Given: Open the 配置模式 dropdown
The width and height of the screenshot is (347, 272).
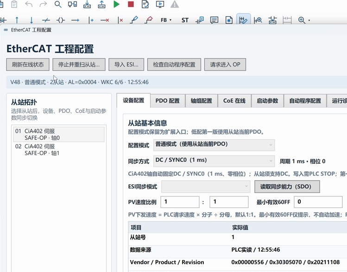Looking at the screenshot, I should 214,145.
